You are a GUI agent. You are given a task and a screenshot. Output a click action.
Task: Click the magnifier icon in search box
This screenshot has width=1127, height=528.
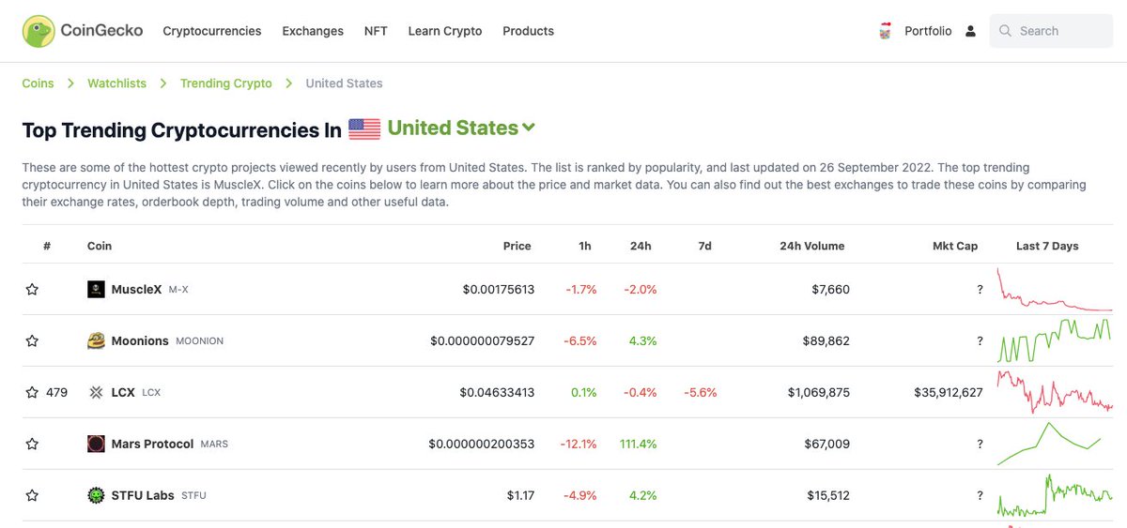click(1005, 31)
